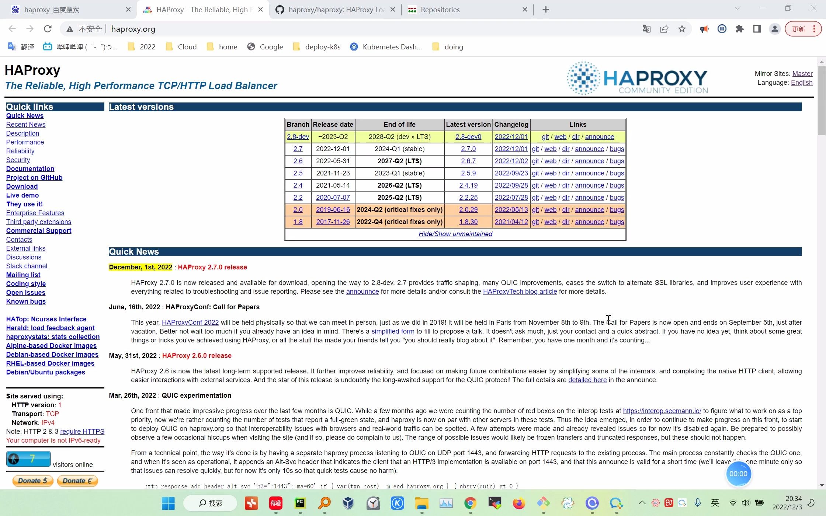Open the Cloud bookmarks folder
Screen dimensions: 826x516
[181, 47]
